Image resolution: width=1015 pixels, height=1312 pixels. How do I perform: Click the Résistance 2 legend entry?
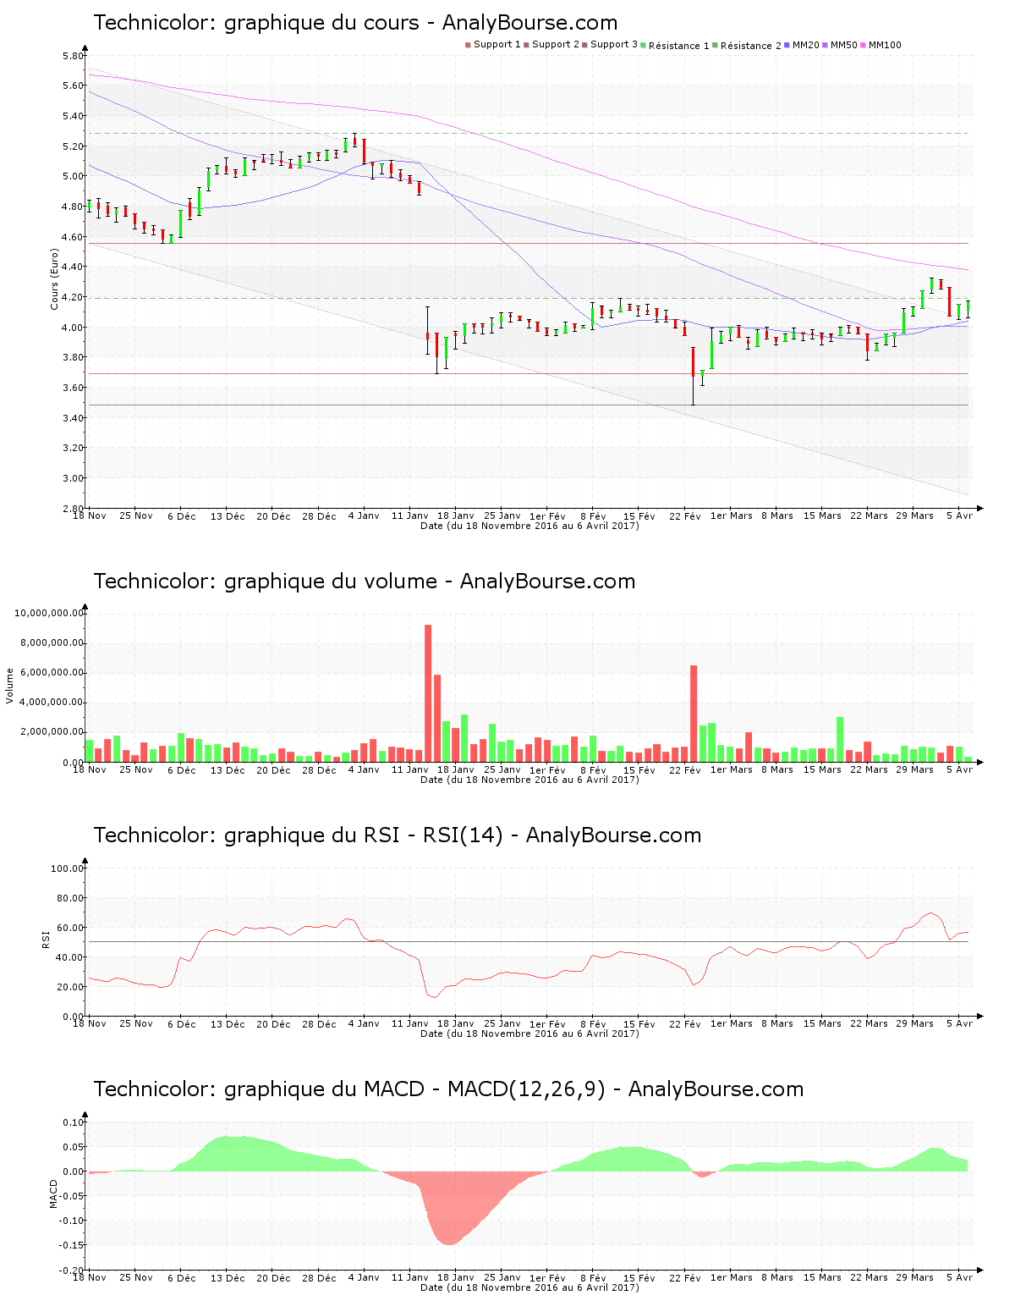click(x=747, y=46)
